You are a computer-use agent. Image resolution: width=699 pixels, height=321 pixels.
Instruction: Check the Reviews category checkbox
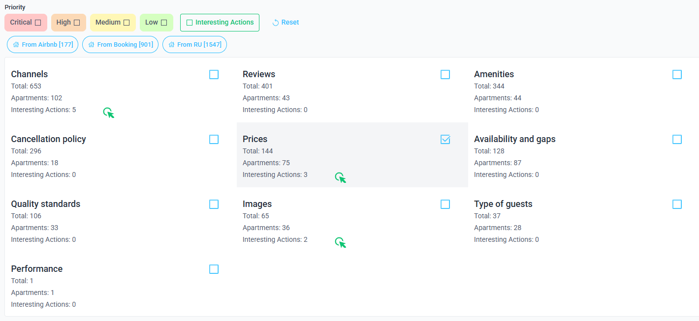[445, 75]
